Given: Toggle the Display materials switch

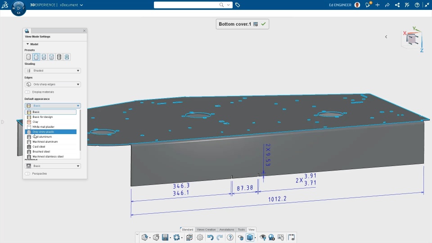Looking at the screenshot, I should pos(27,92).
